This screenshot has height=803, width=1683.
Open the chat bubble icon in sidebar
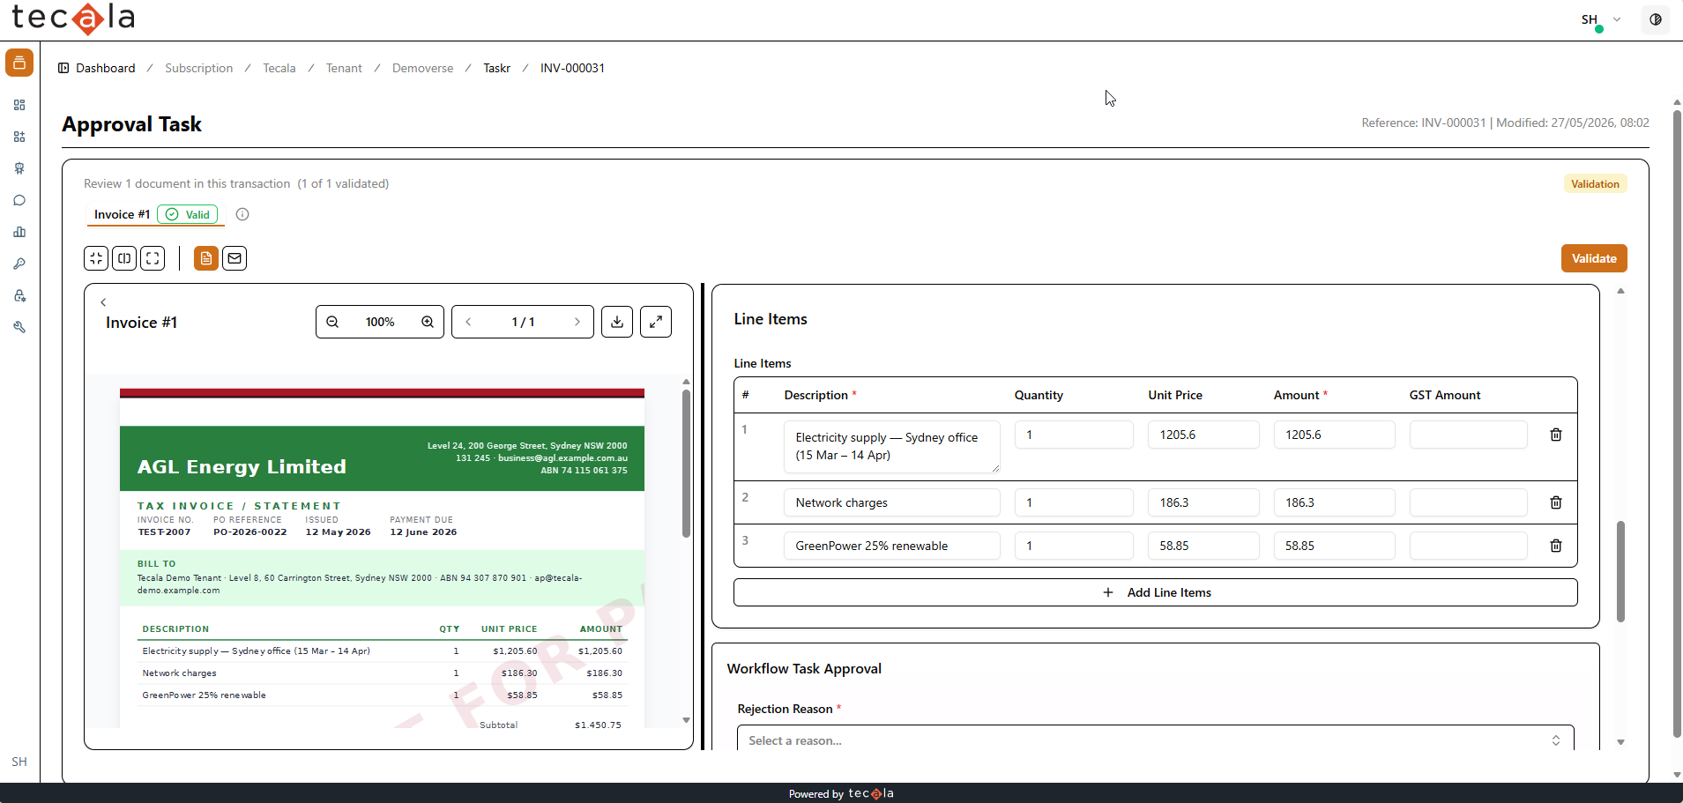coord(19,200)
